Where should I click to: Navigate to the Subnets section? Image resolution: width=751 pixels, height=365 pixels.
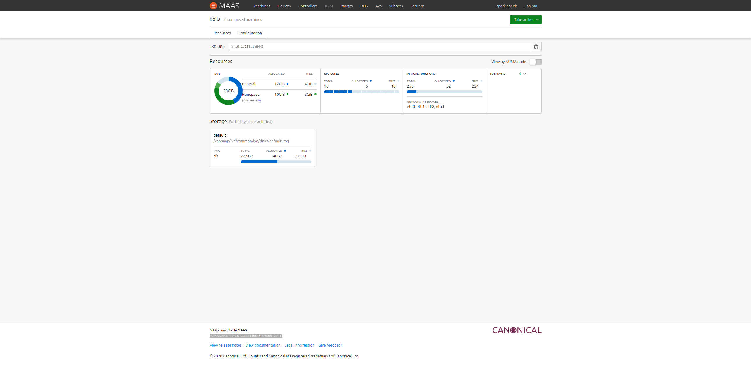[395, 6]
